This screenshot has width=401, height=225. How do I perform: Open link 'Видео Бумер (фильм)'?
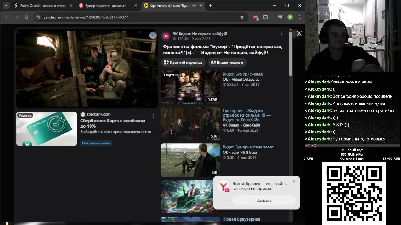point(243,74)
